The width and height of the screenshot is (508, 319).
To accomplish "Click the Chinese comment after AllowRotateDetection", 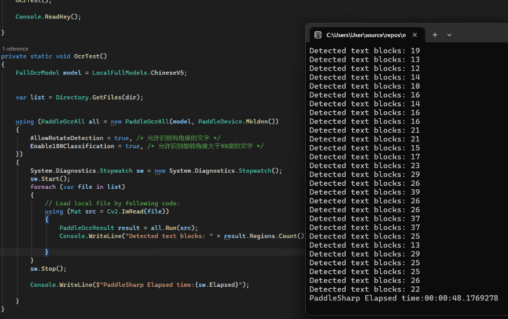I will point(178,138).
